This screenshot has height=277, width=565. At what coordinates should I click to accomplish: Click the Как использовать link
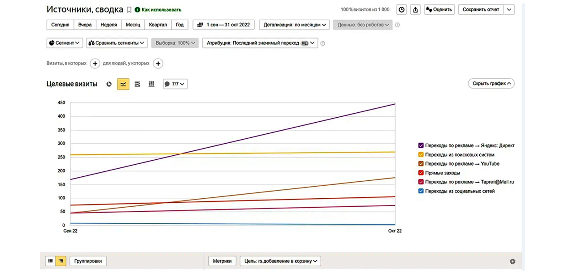point(161,9)
